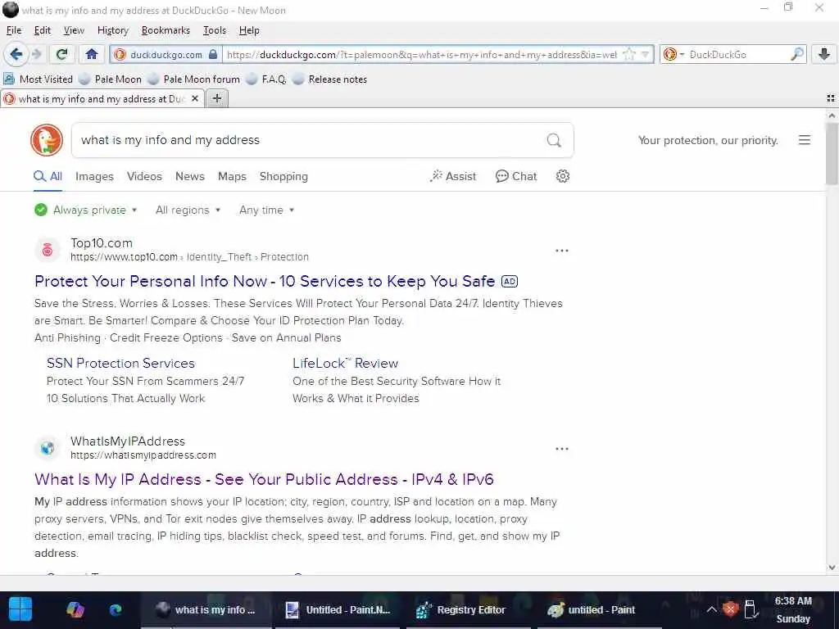Close the DuckDuckGo search tab
839x629 pixels.
[x=195, y=98]
